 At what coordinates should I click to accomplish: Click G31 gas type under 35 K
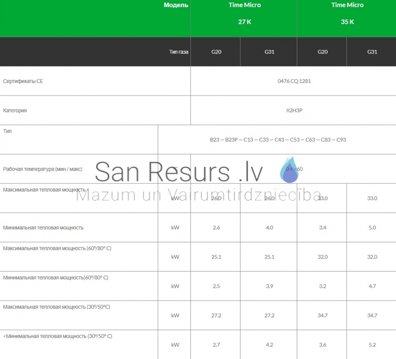click(x=372, y=52)
